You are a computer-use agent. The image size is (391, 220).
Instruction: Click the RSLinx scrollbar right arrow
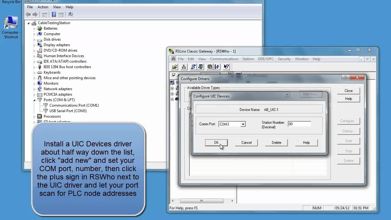coord(232,201)
